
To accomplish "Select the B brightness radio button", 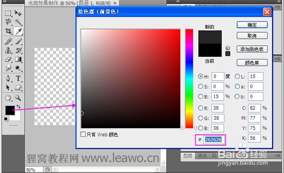I will click(201, 96).
